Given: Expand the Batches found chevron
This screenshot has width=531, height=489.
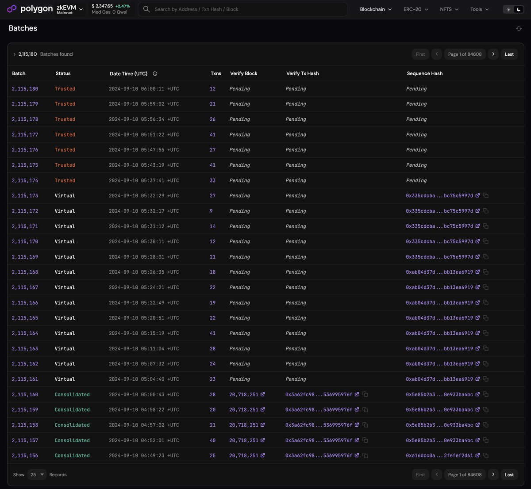Looking at the screenshot, I should [14, 54].
